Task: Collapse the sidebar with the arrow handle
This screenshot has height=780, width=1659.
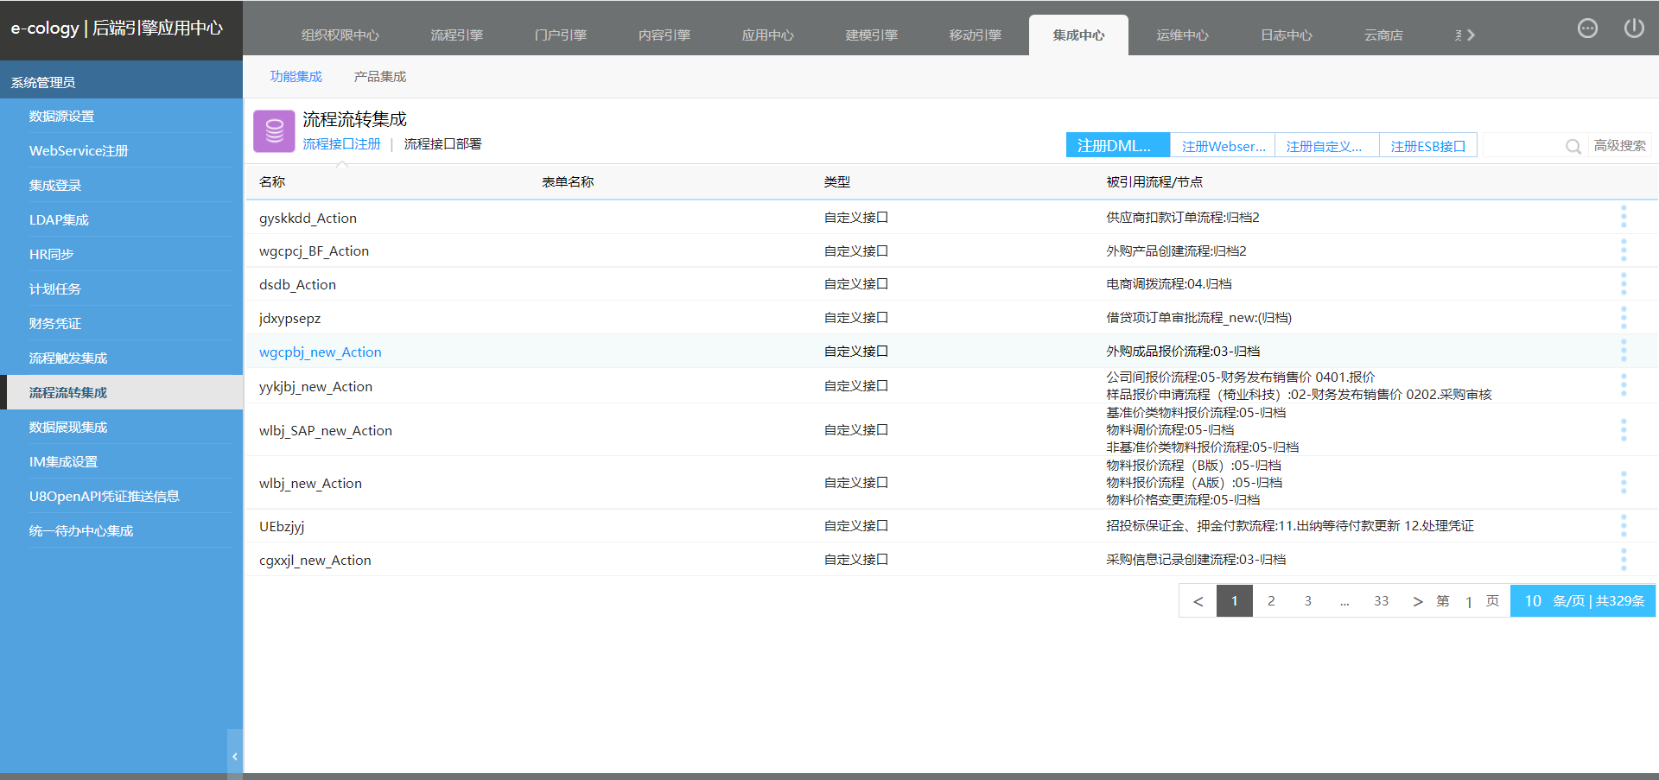Action: (234, 756)
